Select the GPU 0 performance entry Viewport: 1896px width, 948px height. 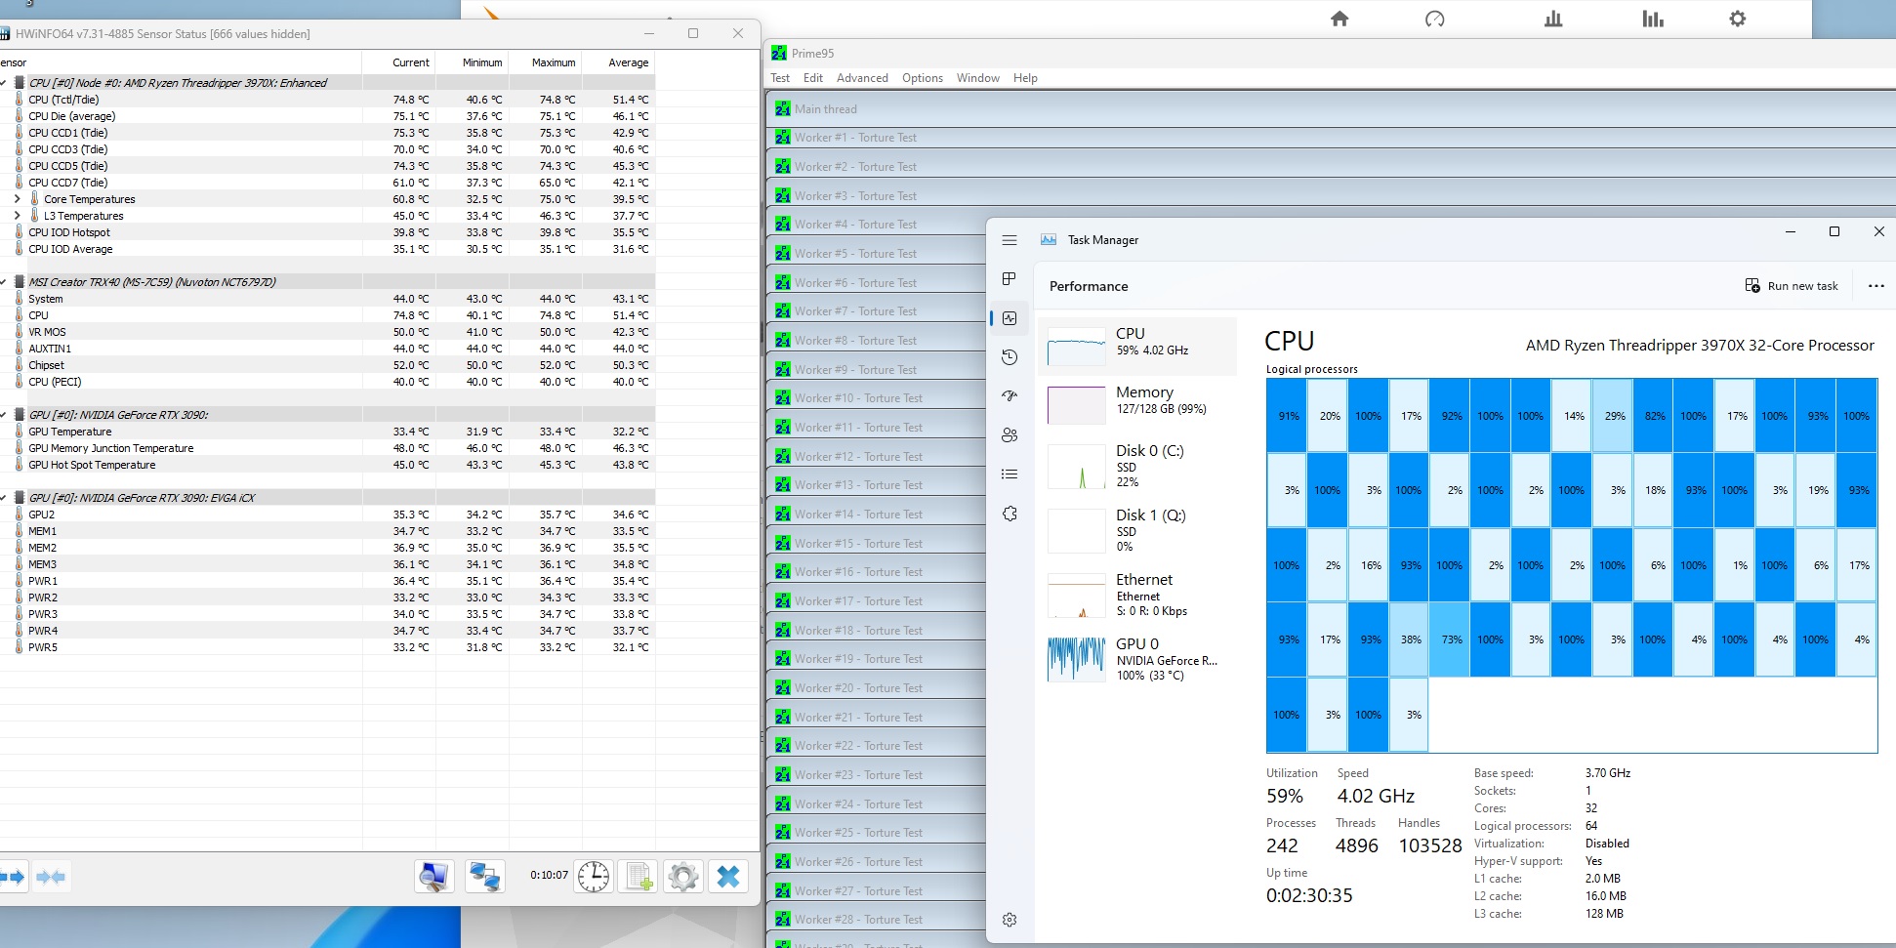coord(1137,659)
